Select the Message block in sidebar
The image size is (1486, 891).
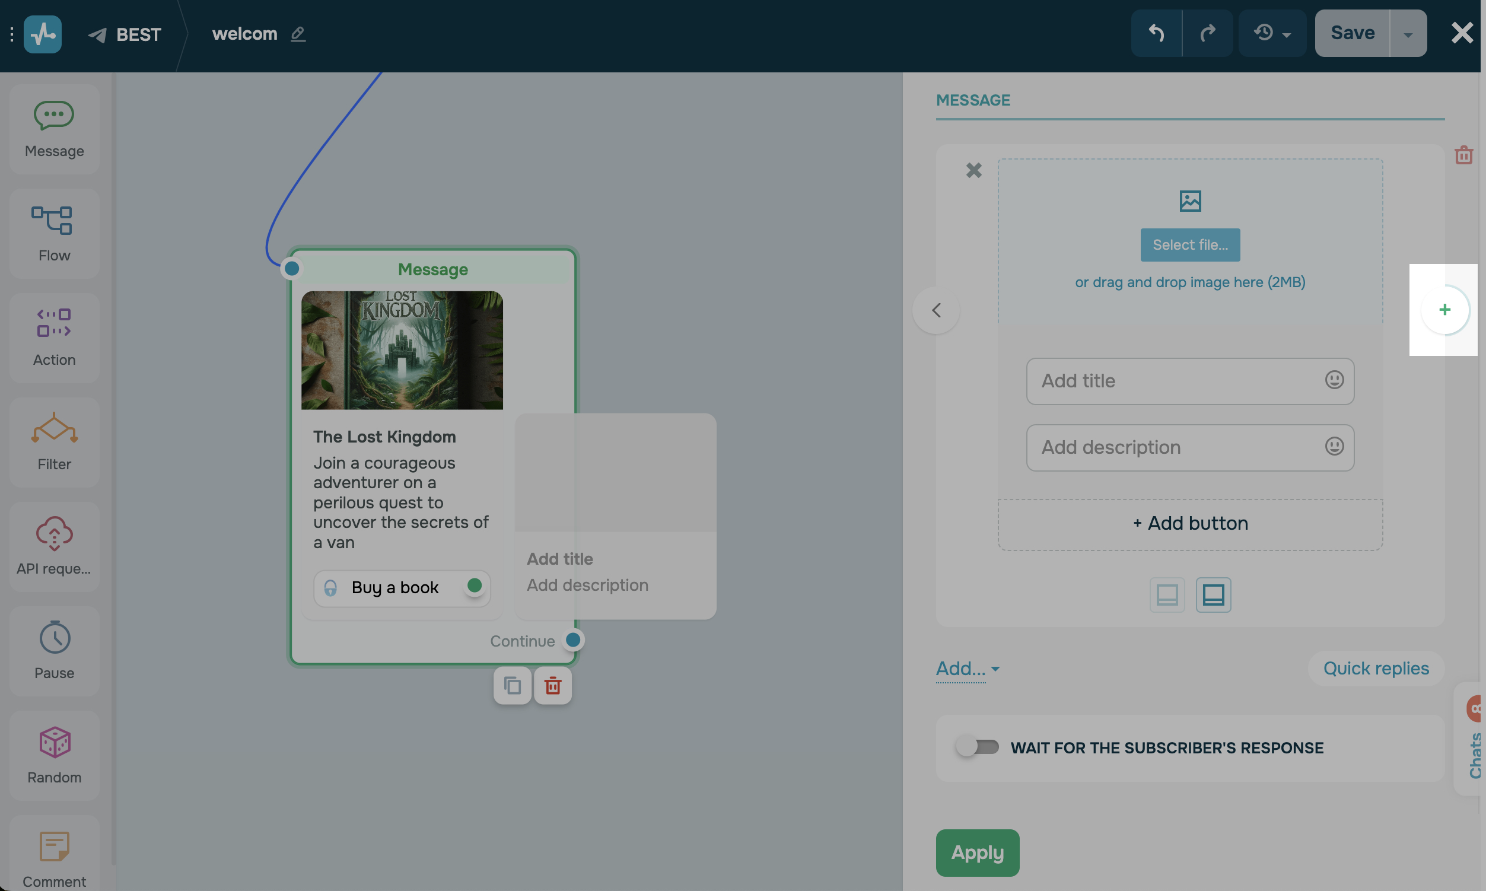[x=54, y=129]
